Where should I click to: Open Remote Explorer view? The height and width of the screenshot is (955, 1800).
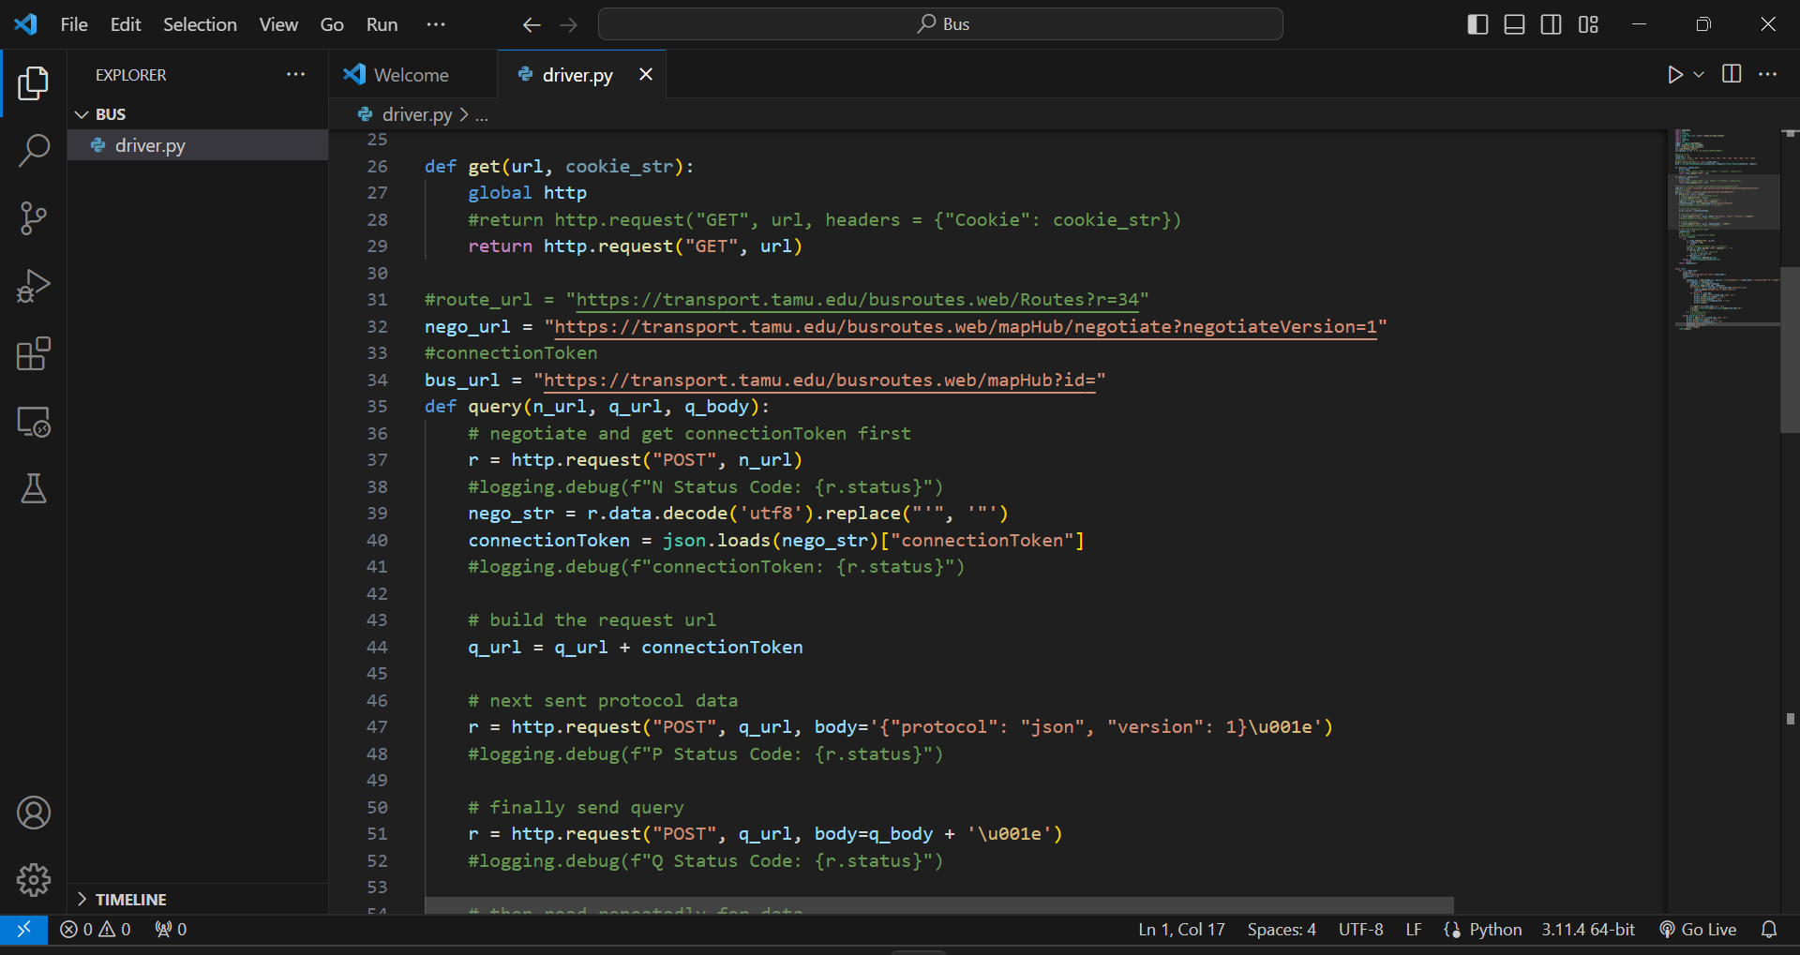tap(34, 422)
